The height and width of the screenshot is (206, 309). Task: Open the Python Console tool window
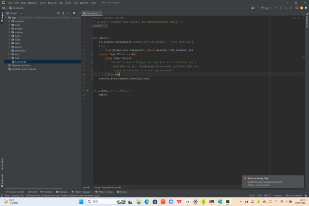[105, 192]
